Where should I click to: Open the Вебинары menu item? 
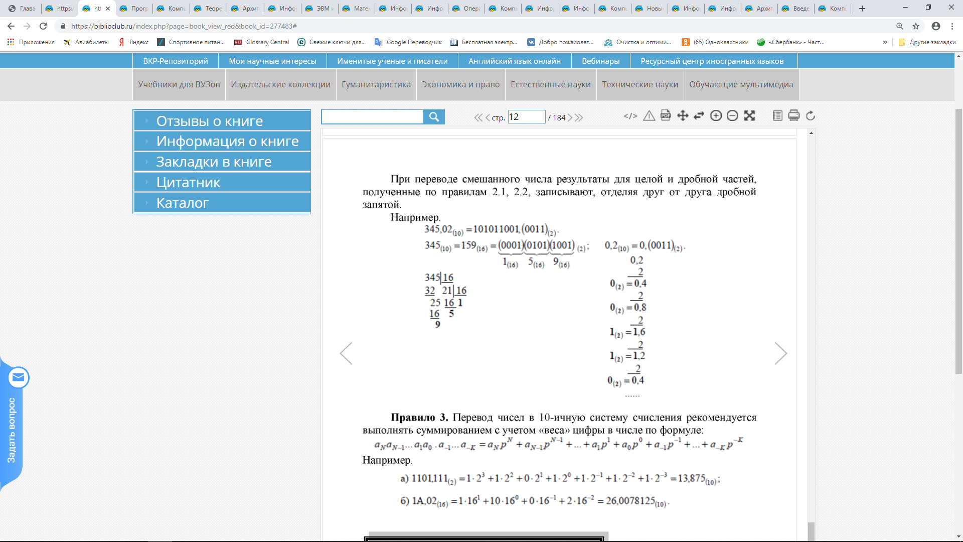(600, 61)
